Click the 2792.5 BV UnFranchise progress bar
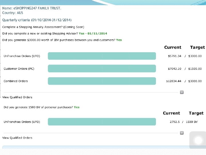 [102, 122]
